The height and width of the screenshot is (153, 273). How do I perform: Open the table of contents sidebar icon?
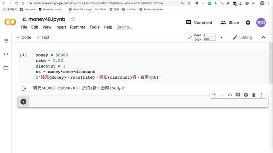(6, 41)
